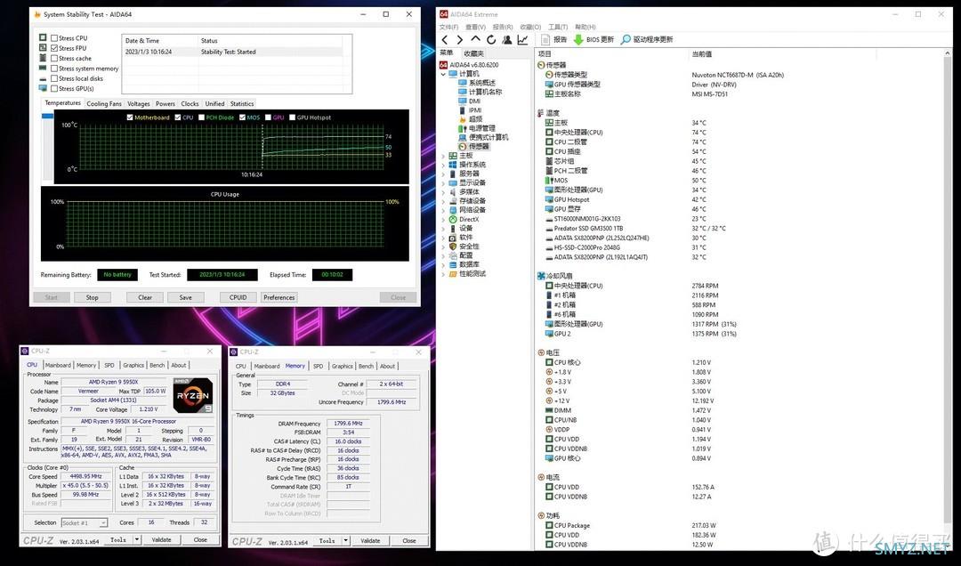Viewport: 961px width, 566px height.
Task: Switch to the 收藏夹 favorites tab
Action: [x=473, y=53]
